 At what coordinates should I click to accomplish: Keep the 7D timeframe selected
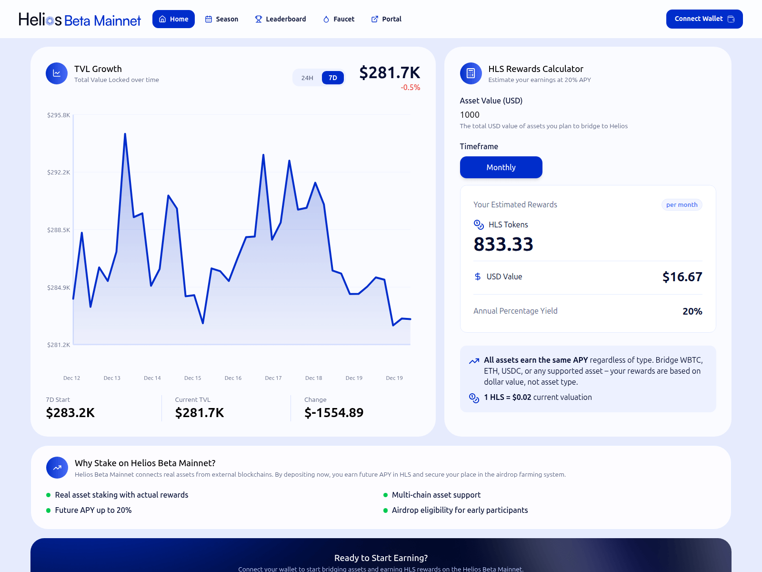point(332,77)
